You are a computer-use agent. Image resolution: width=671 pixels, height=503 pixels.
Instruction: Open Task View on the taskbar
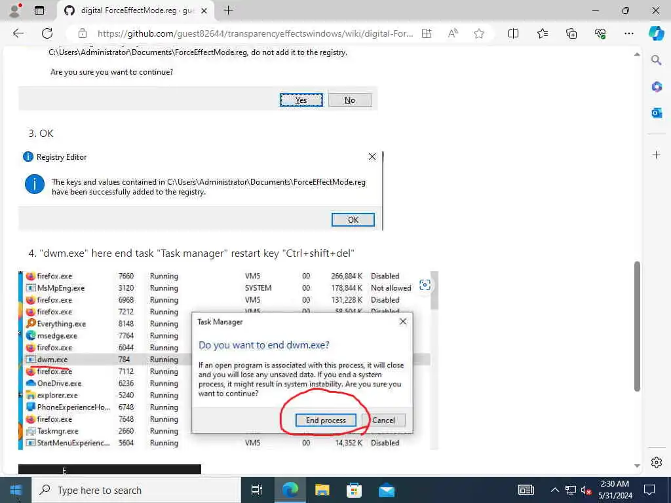(x=257, y=490)
